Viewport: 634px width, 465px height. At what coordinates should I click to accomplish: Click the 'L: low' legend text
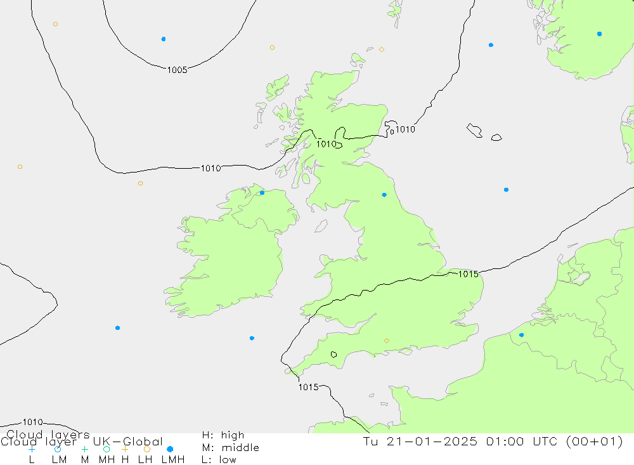click(219, 460)
